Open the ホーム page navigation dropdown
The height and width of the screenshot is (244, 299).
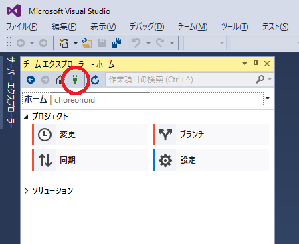click(x=268, y=98)
